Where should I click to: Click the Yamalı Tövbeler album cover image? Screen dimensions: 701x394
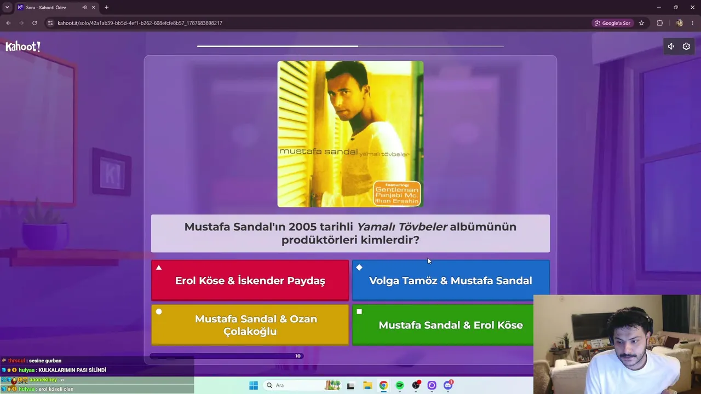point(350,134)
